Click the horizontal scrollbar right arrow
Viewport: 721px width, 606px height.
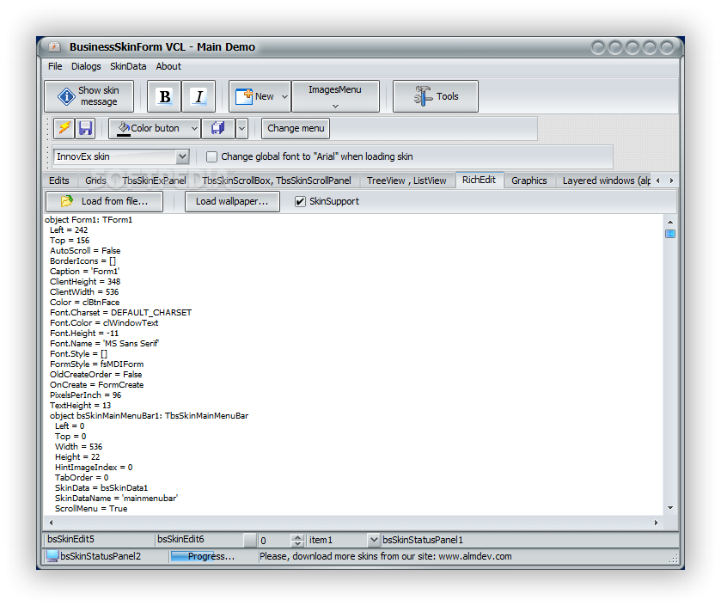[x=656, y=523]
